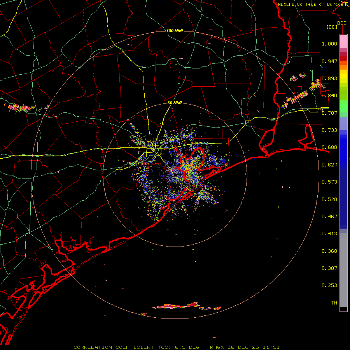Click the 100 NMI range ring label
Image resolution: width=350 pixels, height=350 pixels.
pyautogui.click(x=175, y=31)
